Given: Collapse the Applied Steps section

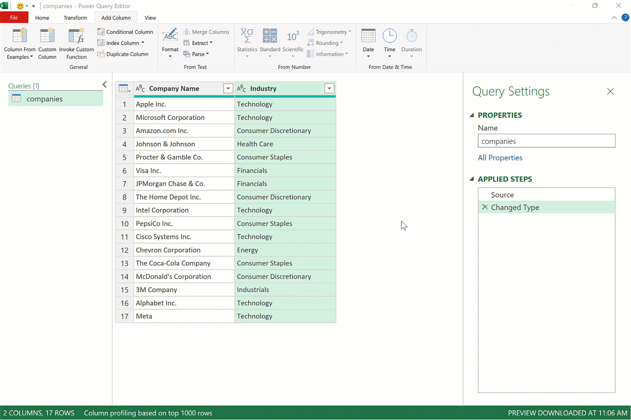Looking at the screenshot, I should [x=472, y=179].
